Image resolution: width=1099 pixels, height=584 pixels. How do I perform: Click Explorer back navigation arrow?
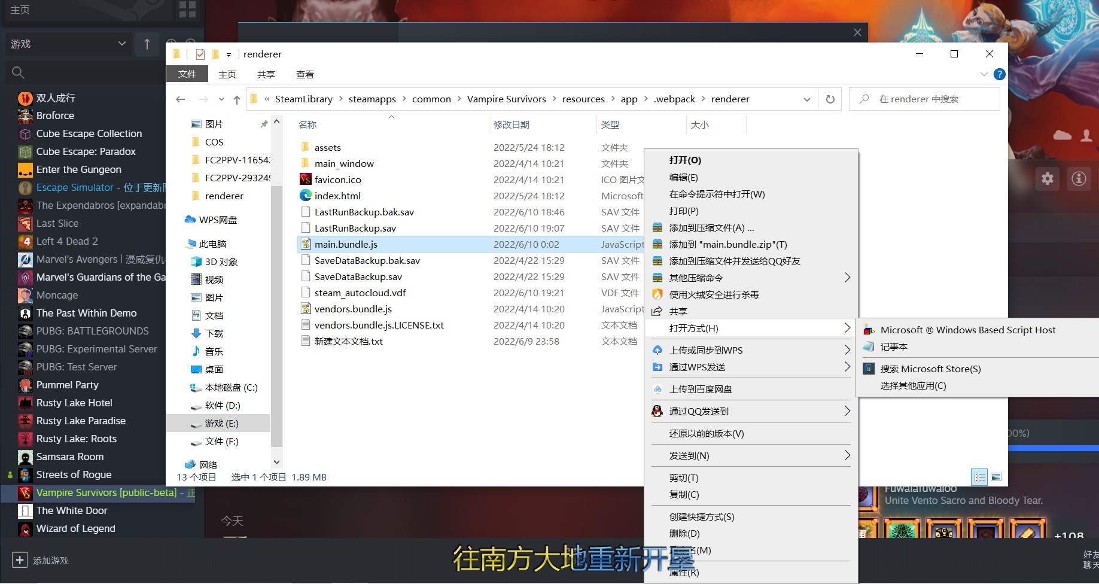pyautogui.click(x=181, y=99)
